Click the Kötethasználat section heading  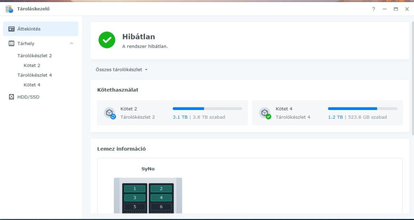[118, 90]
